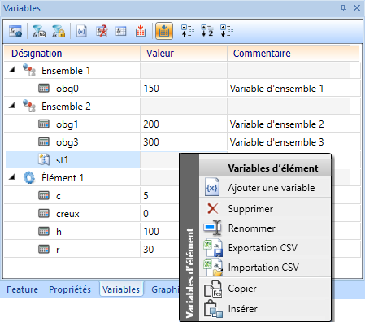The height and width of the screenshot is (322, 365).
Task: Select Supprimer in the context menu
Action: pos(265,209)
